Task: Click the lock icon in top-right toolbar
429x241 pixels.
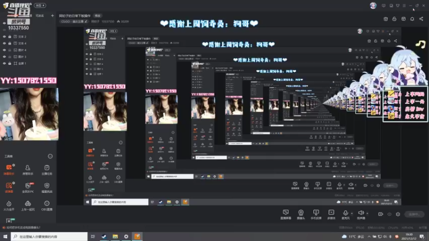Action: (x=394, y=19)
